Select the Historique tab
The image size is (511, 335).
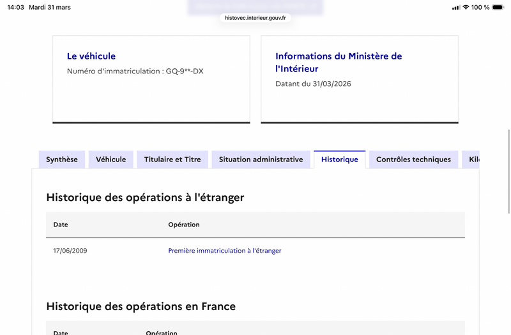click(x=340, y=160)
